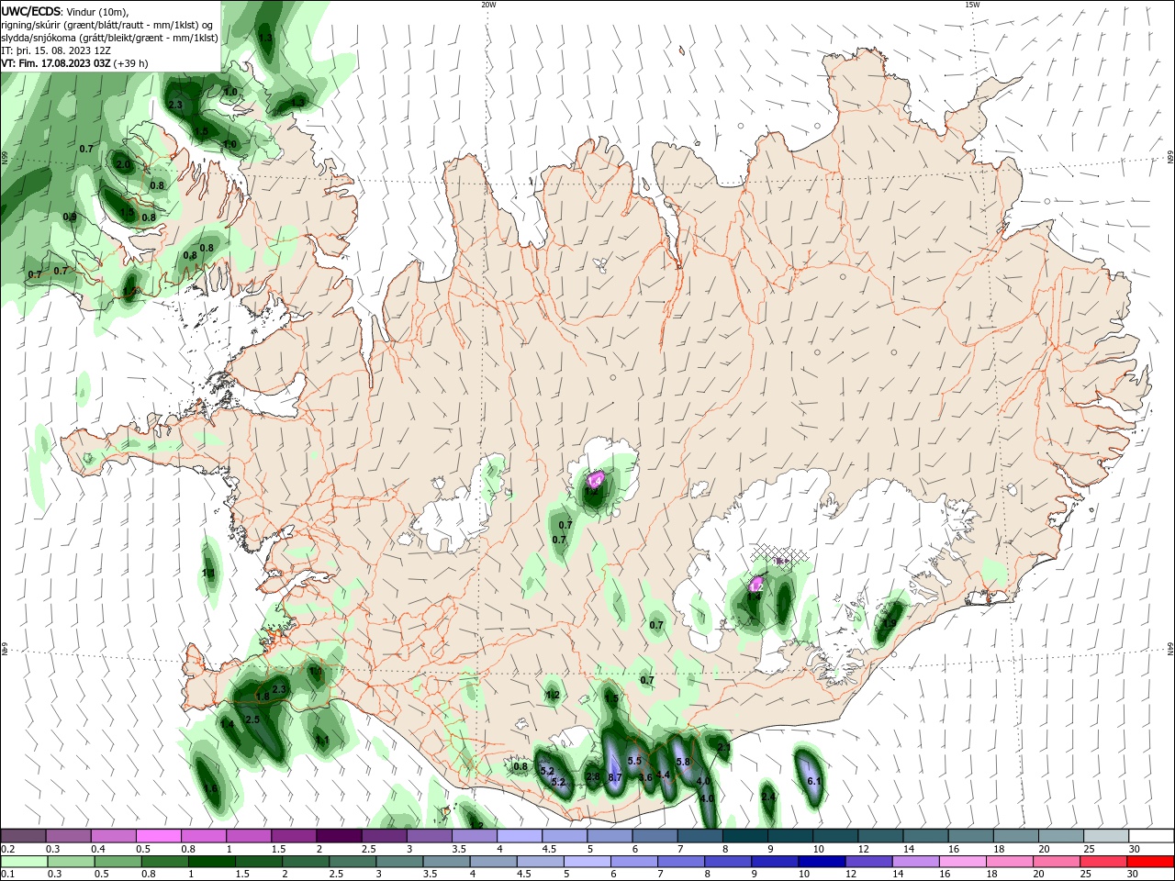The image size is (1175, 881).
Task: Click the 4.4 precipitation value
Action: point(663,775)
